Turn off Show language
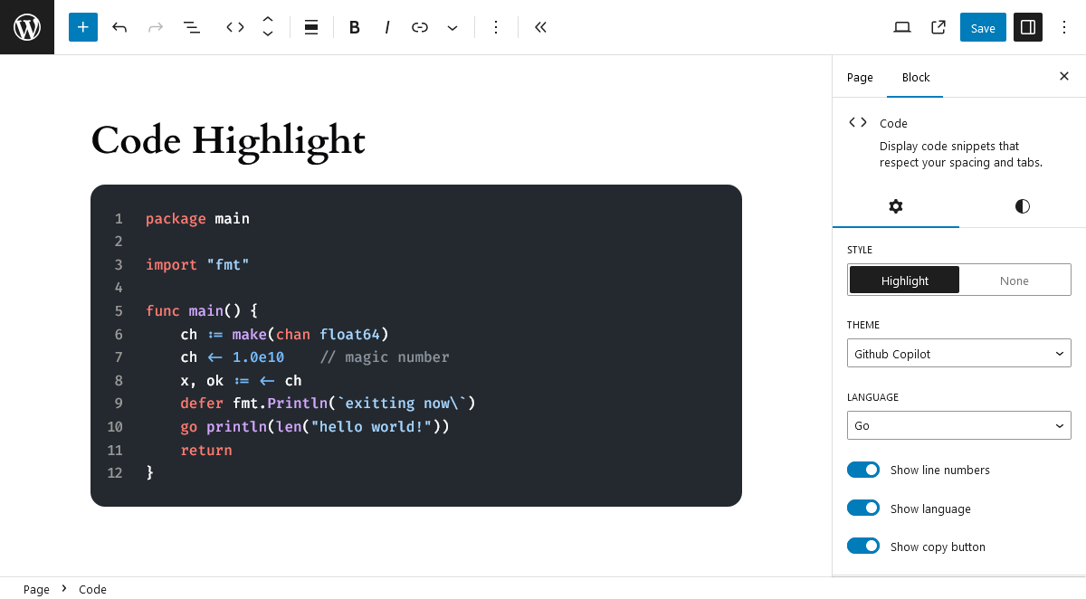The image size is (1086, 599). 862,508
